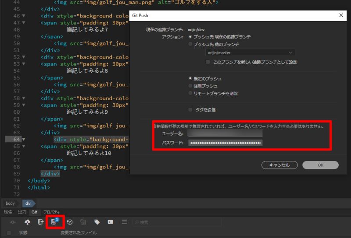Viewport: 351px width, 238px height.
Task: Select the body tag selector breadcrumb
Action: tap(10, 203)
